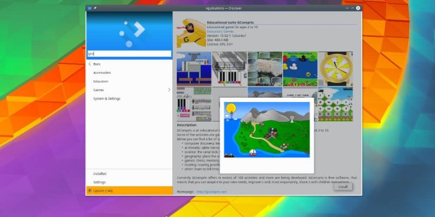435x217 pixels.
Task: Close the Discover window
Action: tap(358, 8)
